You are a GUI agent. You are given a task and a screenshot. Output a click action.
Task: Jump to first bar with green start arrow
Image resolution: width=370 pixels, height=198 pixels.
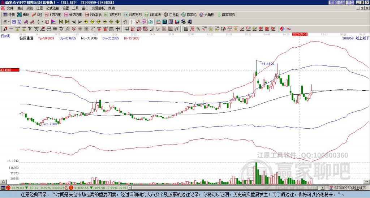tap(61, 22)
